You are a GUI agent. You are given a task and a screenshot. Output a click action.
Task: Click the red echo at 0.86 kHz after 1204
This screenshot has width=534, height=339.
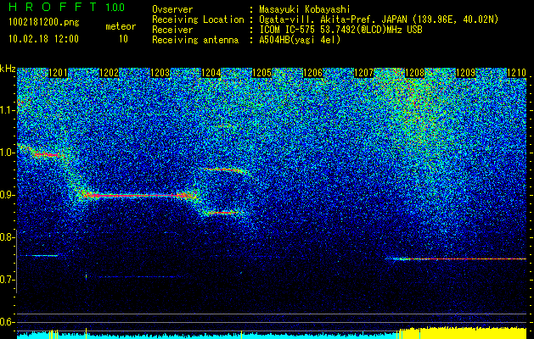point(222,213)
